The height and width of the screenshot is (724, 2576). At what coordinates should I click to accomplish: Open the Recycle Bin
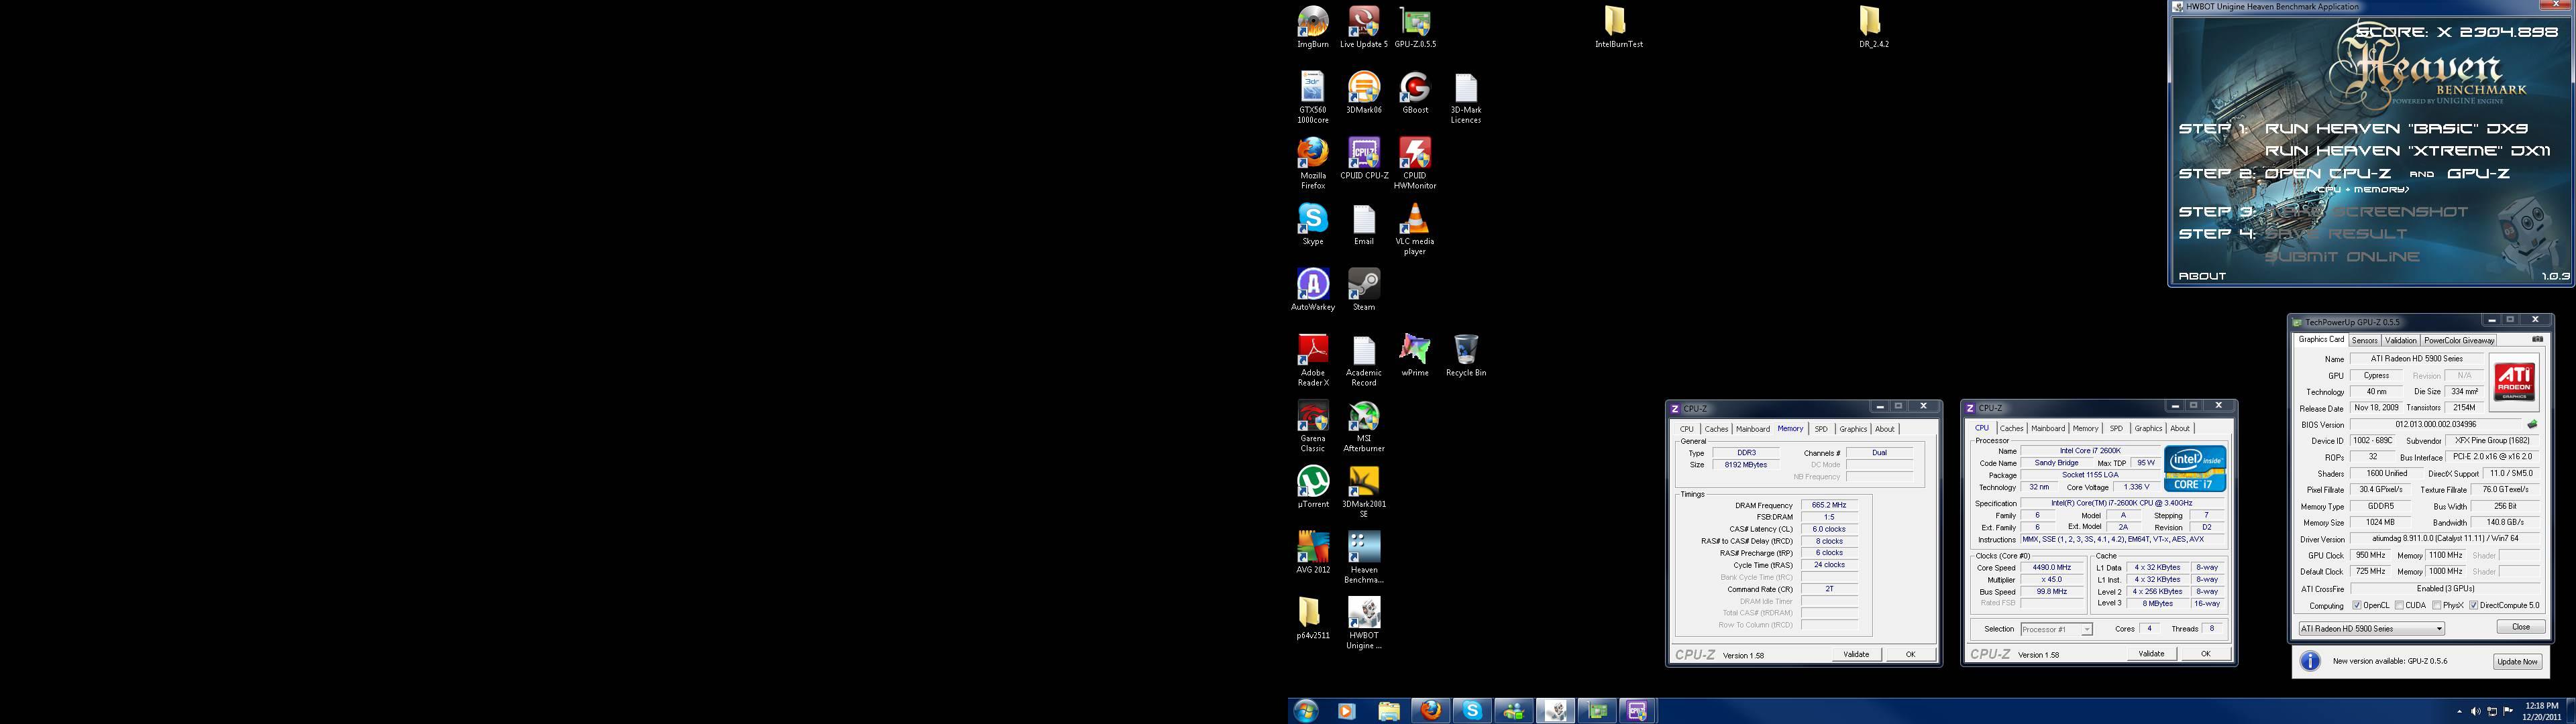[x=1466, y=356]
